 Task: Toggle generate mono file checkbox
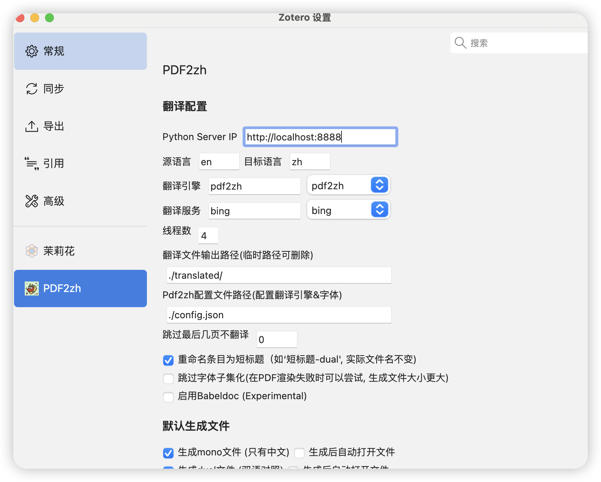coord(168,453)
